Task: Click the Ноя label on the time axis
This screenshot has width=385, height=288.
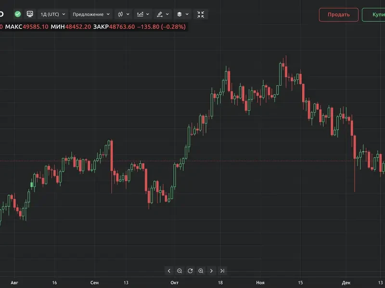Action: tap(260, 283)
